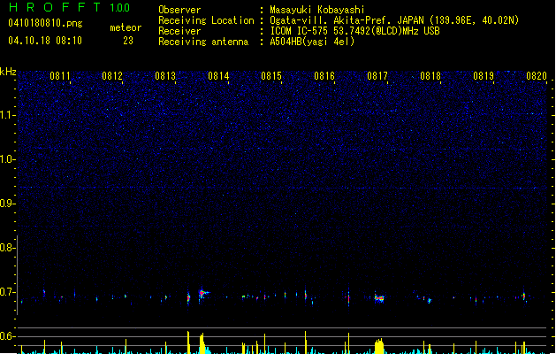
Task: Click the 0.6 frequency axis label
Action: pos(7,336)
